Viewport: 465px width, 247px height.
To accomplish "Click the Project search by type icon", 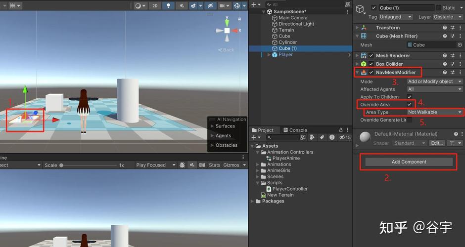I will pos(312,137).
